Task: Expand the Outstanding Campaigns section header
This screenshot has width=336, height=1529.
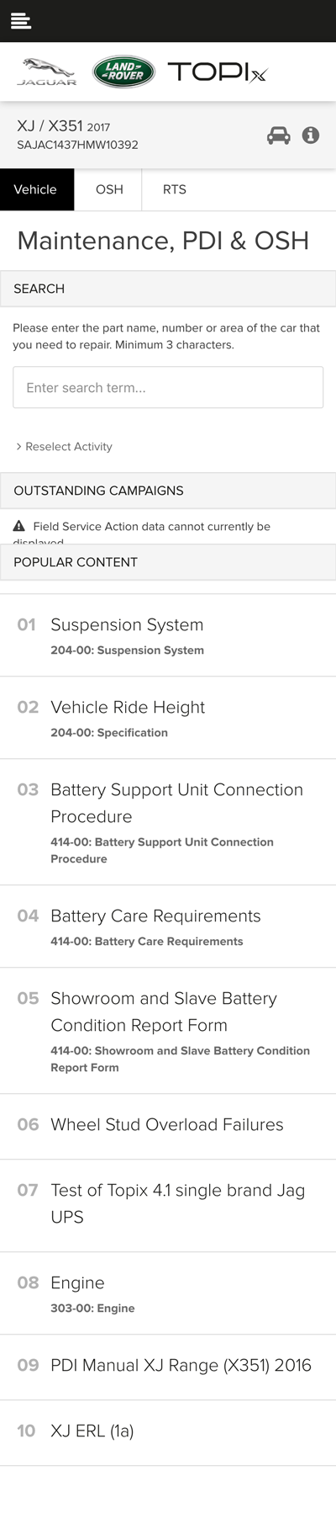Action: pos(168,491)
